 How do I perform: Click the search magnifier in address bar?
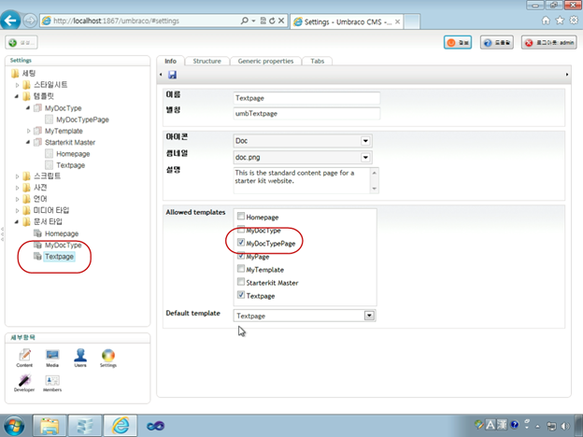(x=244, y=21)
